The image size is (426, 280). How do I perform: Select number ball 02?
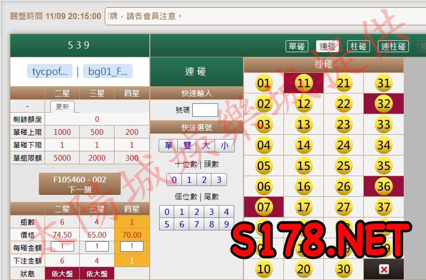tap(264, 104)
